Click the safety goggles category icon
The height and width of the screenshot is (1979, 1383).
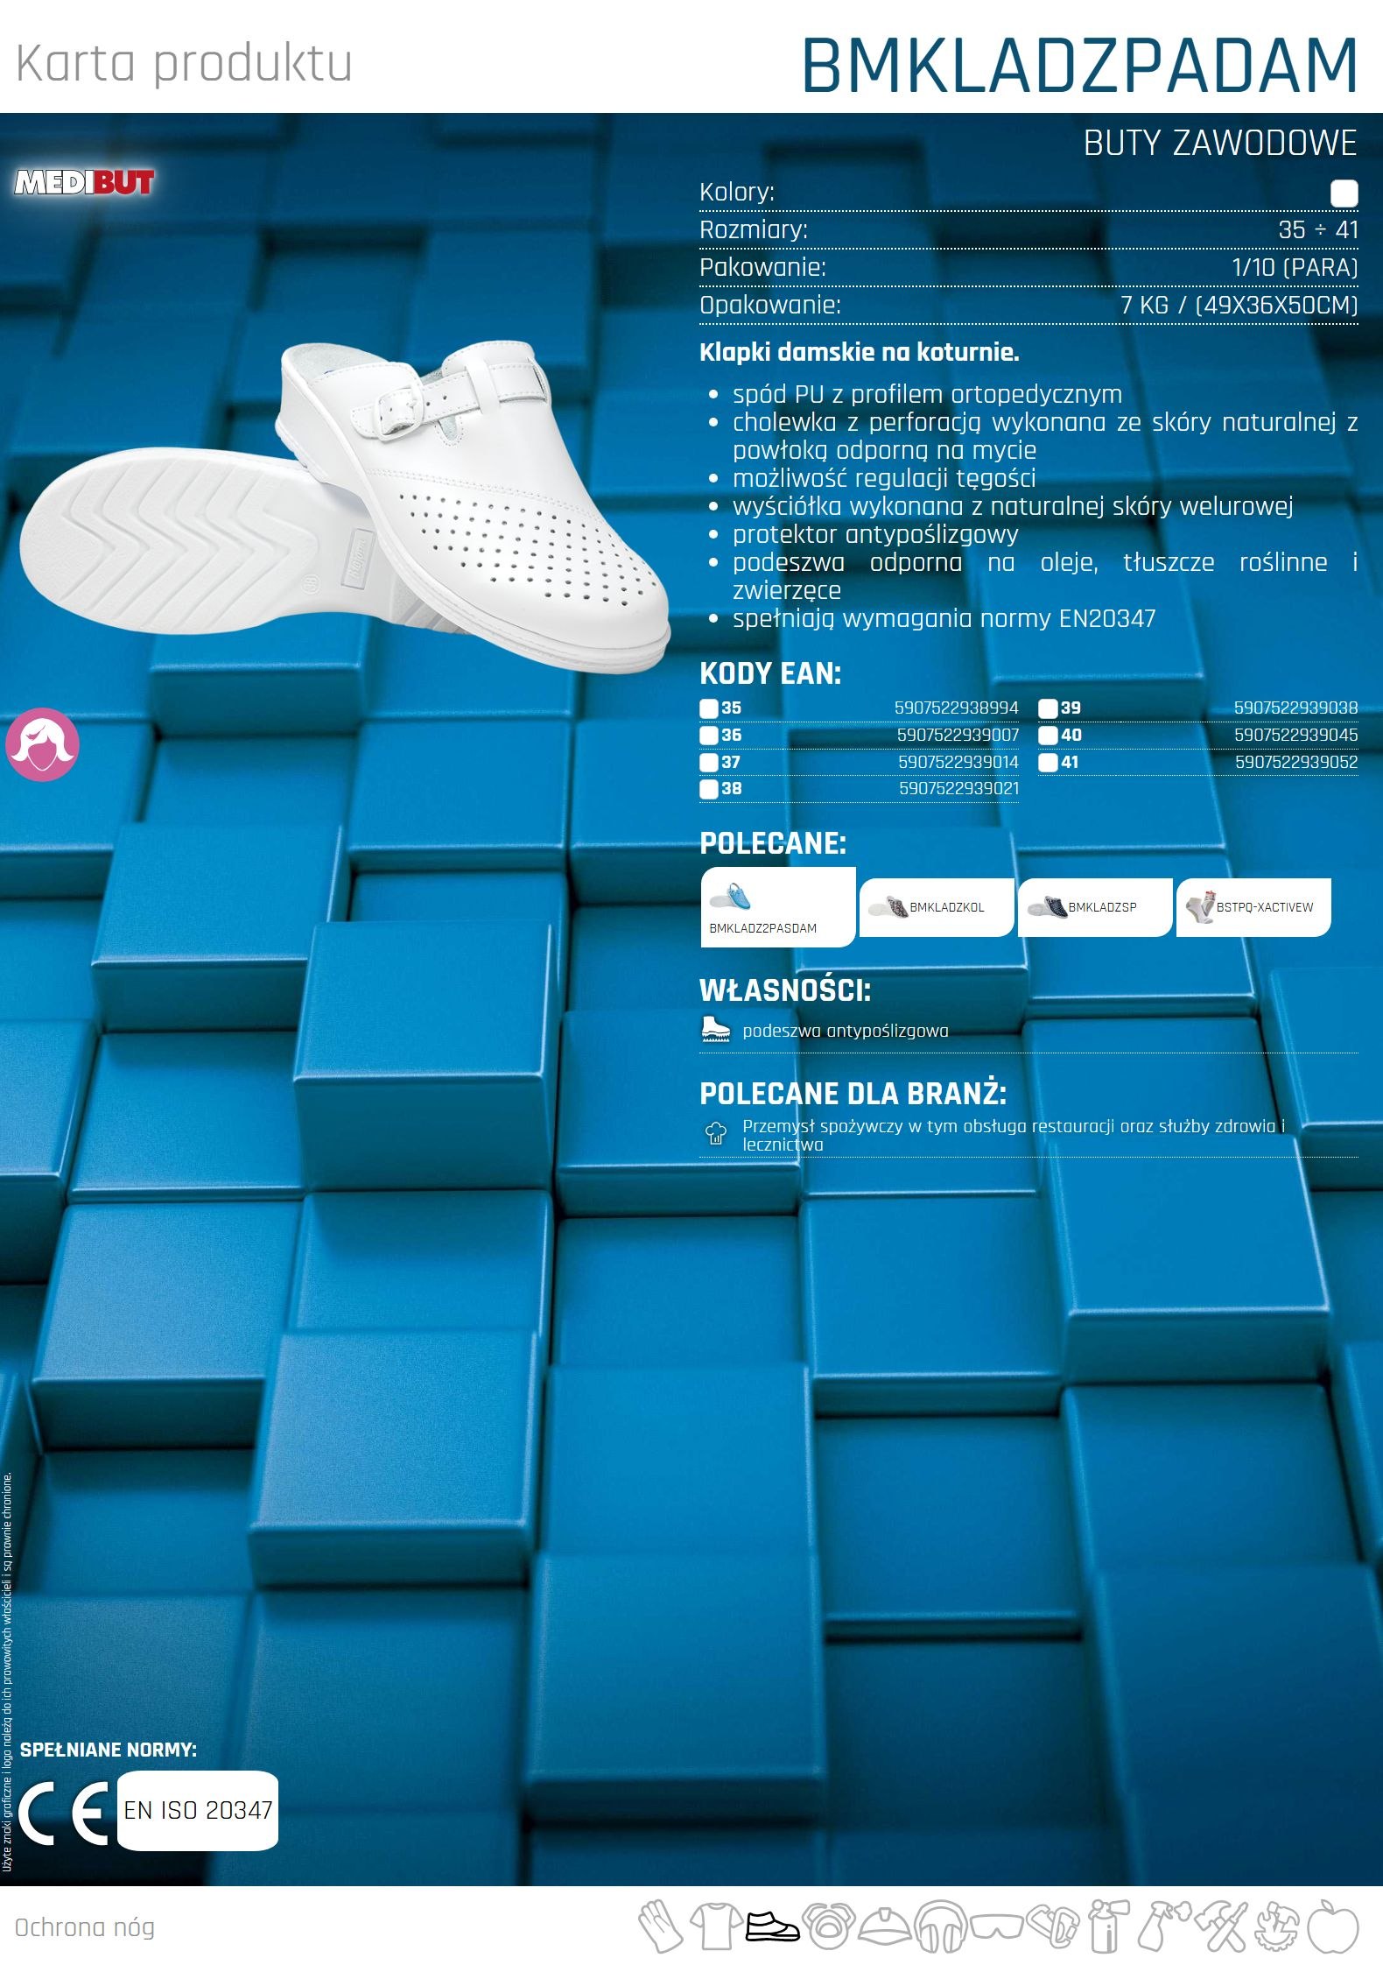[x=995, y=1926]
